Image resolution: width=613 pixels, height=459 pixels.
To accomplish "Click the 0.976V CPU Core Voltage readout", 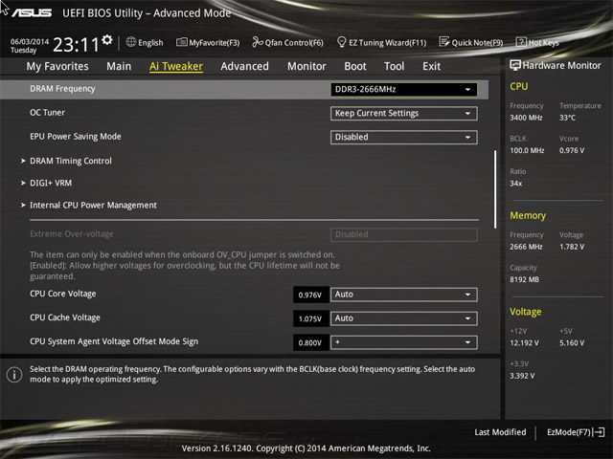I will [x=310, y=295].
